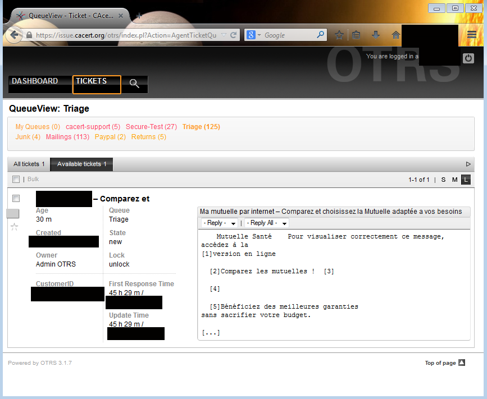Open the DASHBOARD menu item
The width and height of the screenshot is (487, 399).
click(35, 81)
